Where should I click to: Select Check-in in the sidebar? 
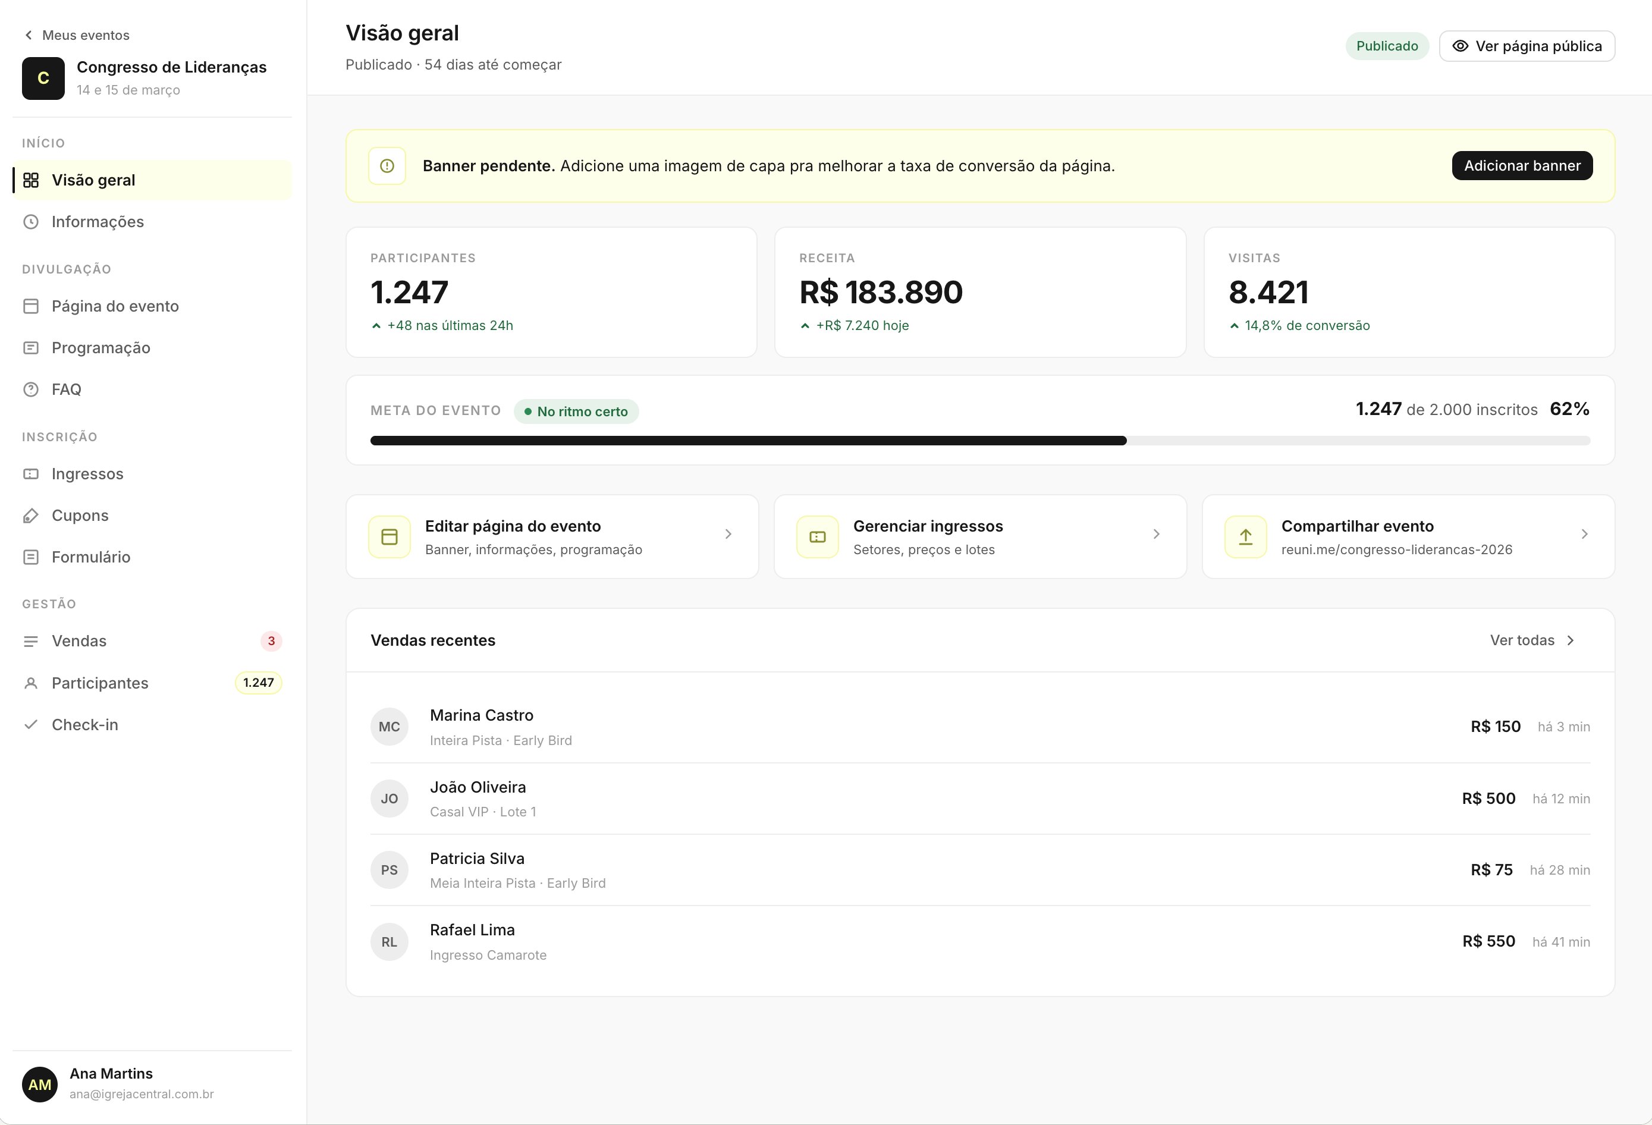coord(152,725)
